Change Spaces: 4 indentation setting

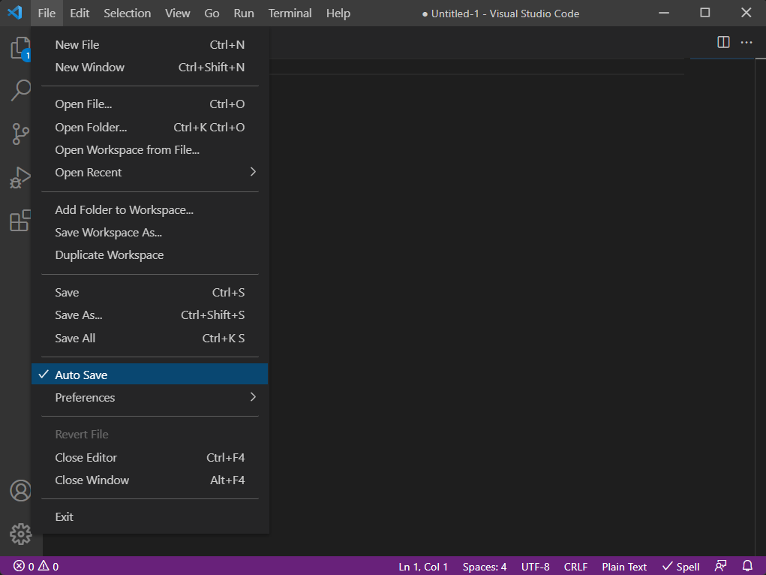point(484,566)
